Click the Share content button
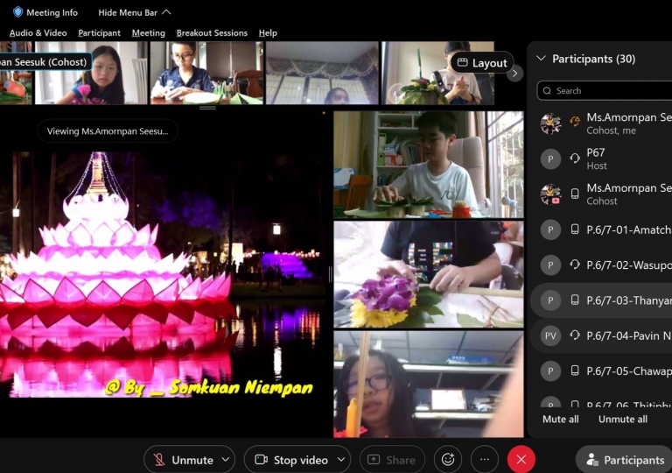672x473 pixels. pos(392,460)
